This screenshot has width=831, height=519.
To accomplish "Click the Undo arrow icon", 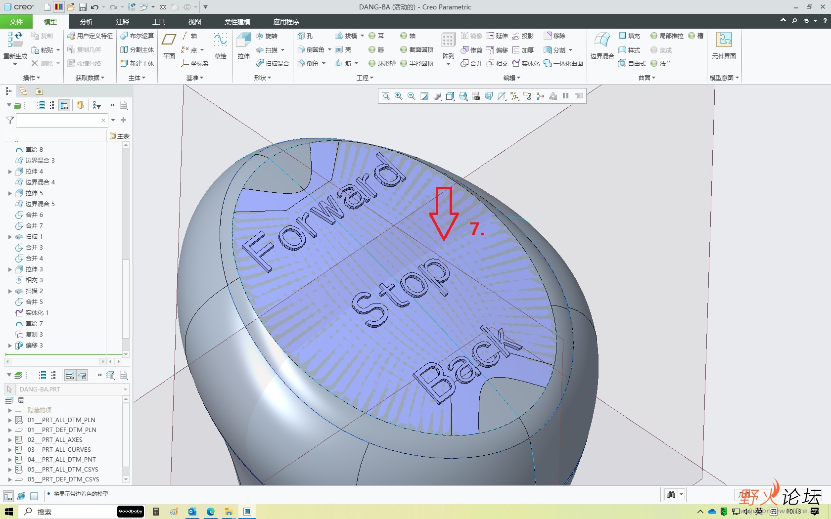I will 94,7.
